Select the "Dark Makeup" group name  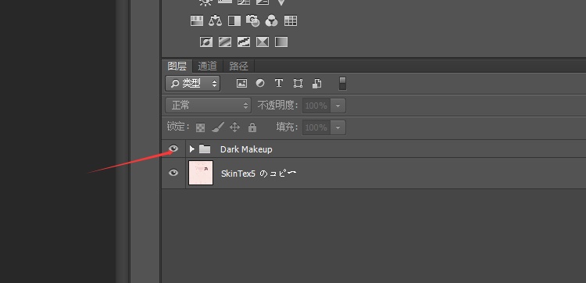(x=246, y=149)
